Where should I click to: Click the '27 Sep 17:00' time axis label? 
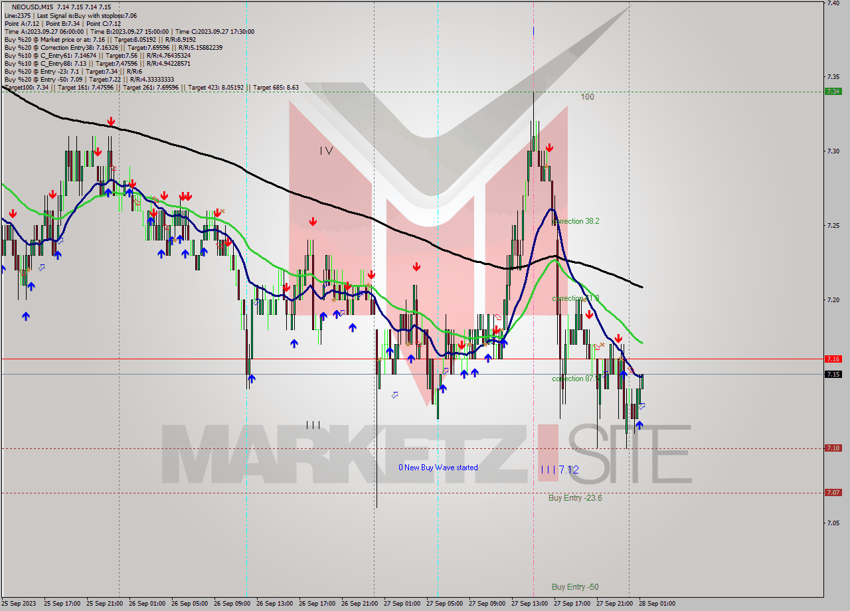571,604
